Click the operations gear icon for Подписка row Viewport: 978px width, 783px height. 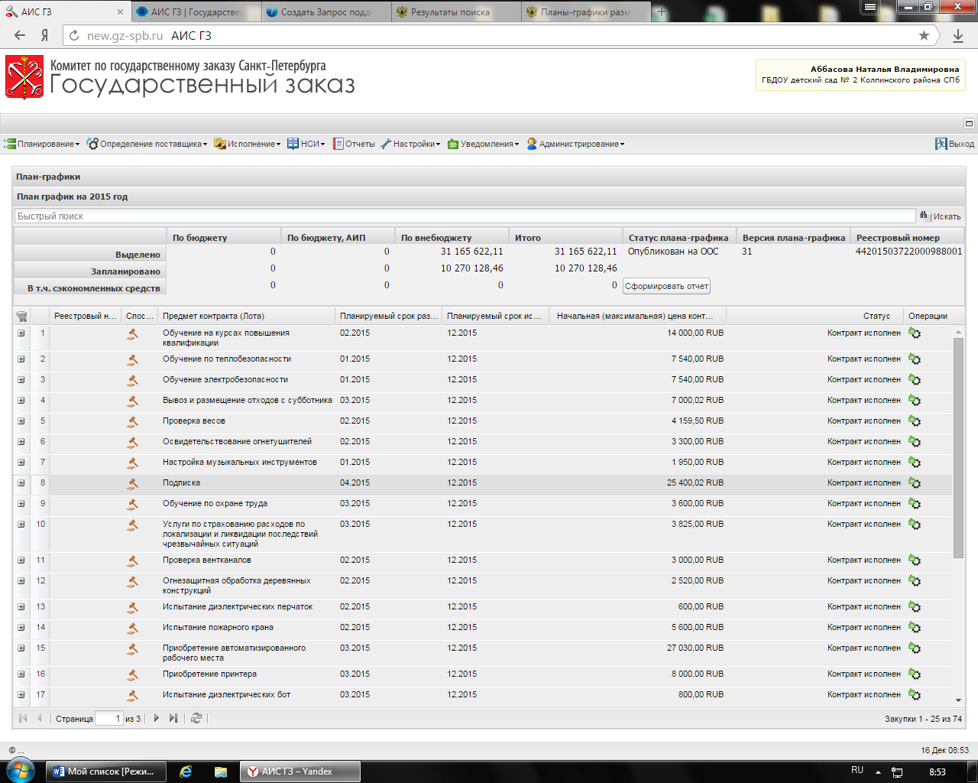coord(914,483)
